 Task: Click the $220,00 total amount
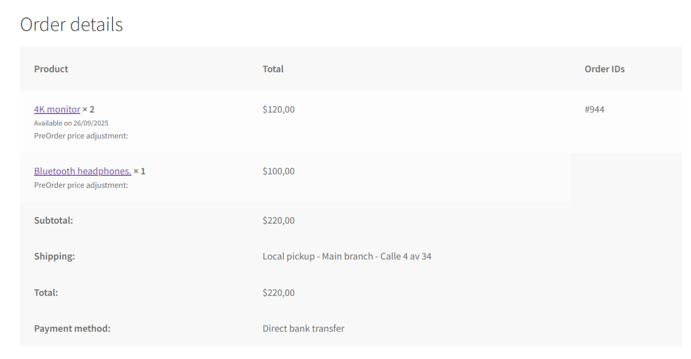click(278, 292)
